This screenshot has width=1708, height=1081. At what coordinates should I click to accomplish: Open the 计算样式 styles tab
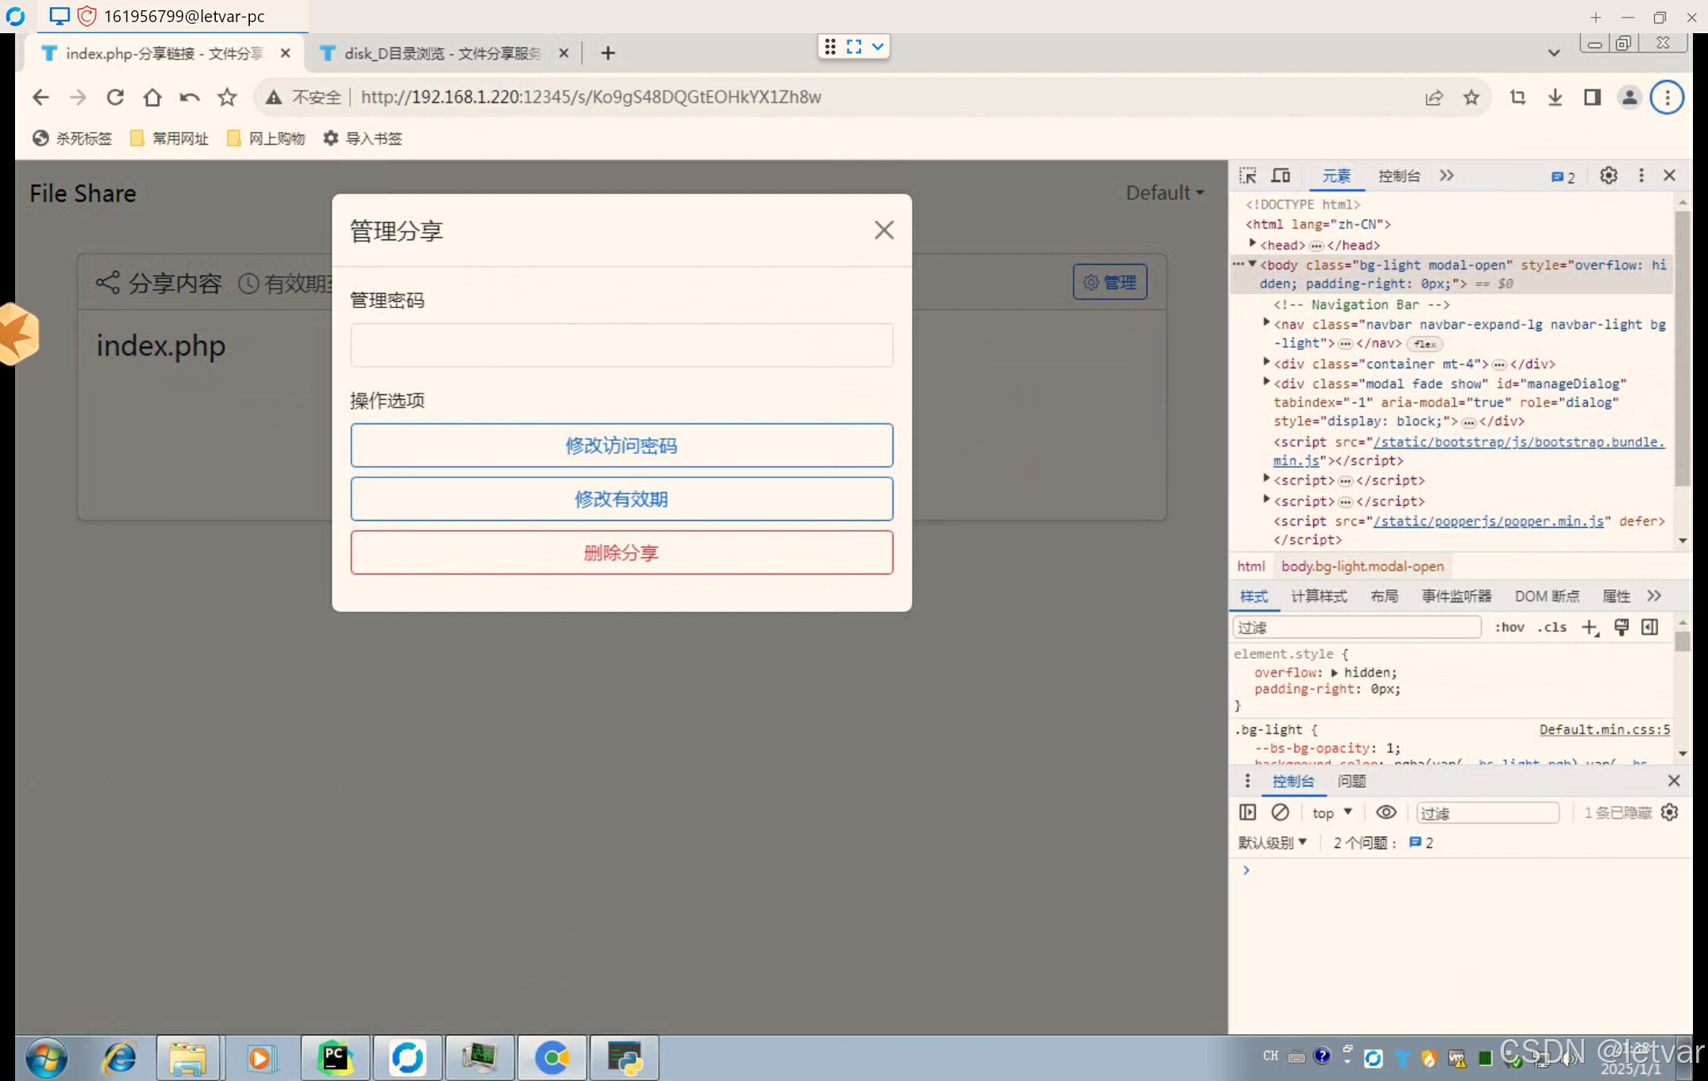(x=1318, y=596)
